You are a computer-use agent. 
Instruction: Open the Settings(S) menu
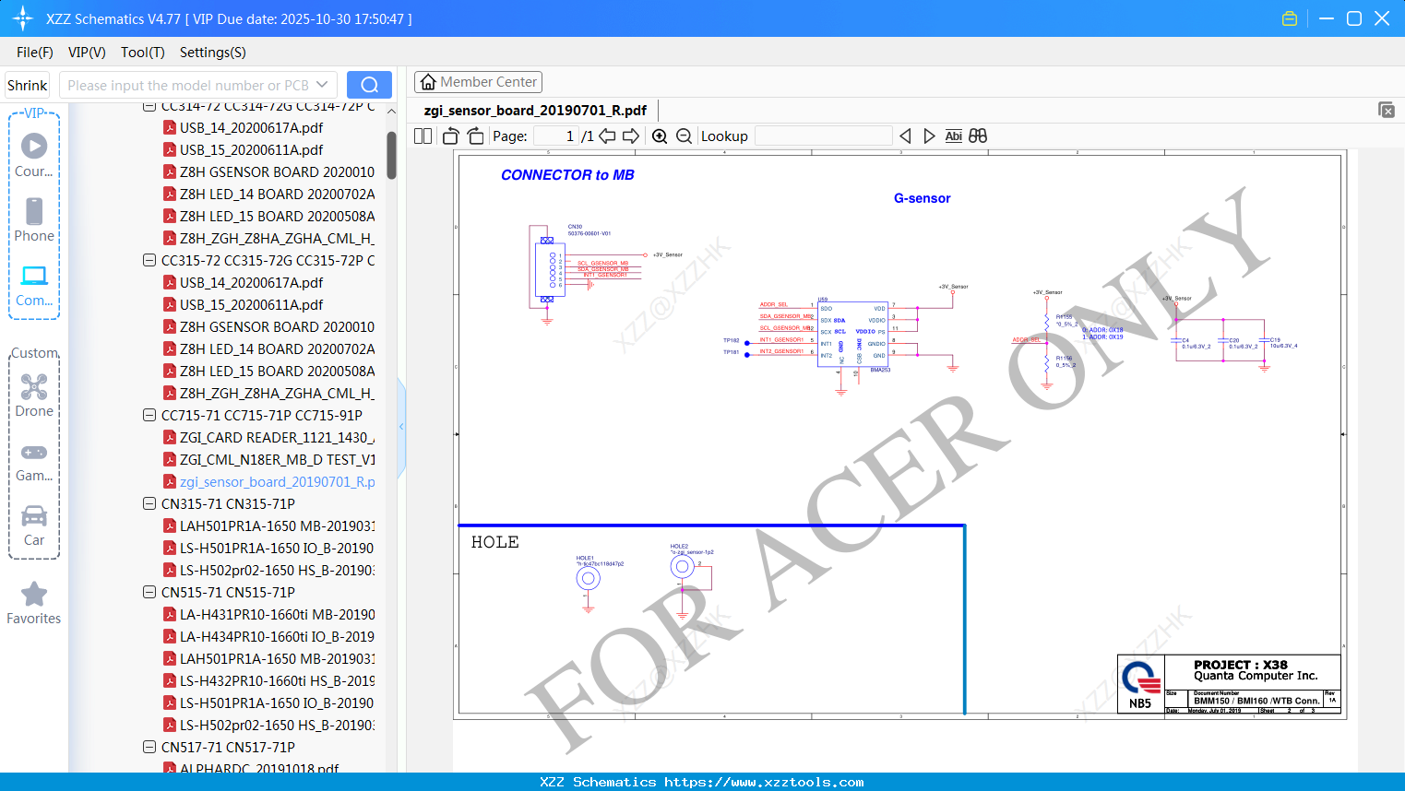pyautogui.click(x=213, y=53)
